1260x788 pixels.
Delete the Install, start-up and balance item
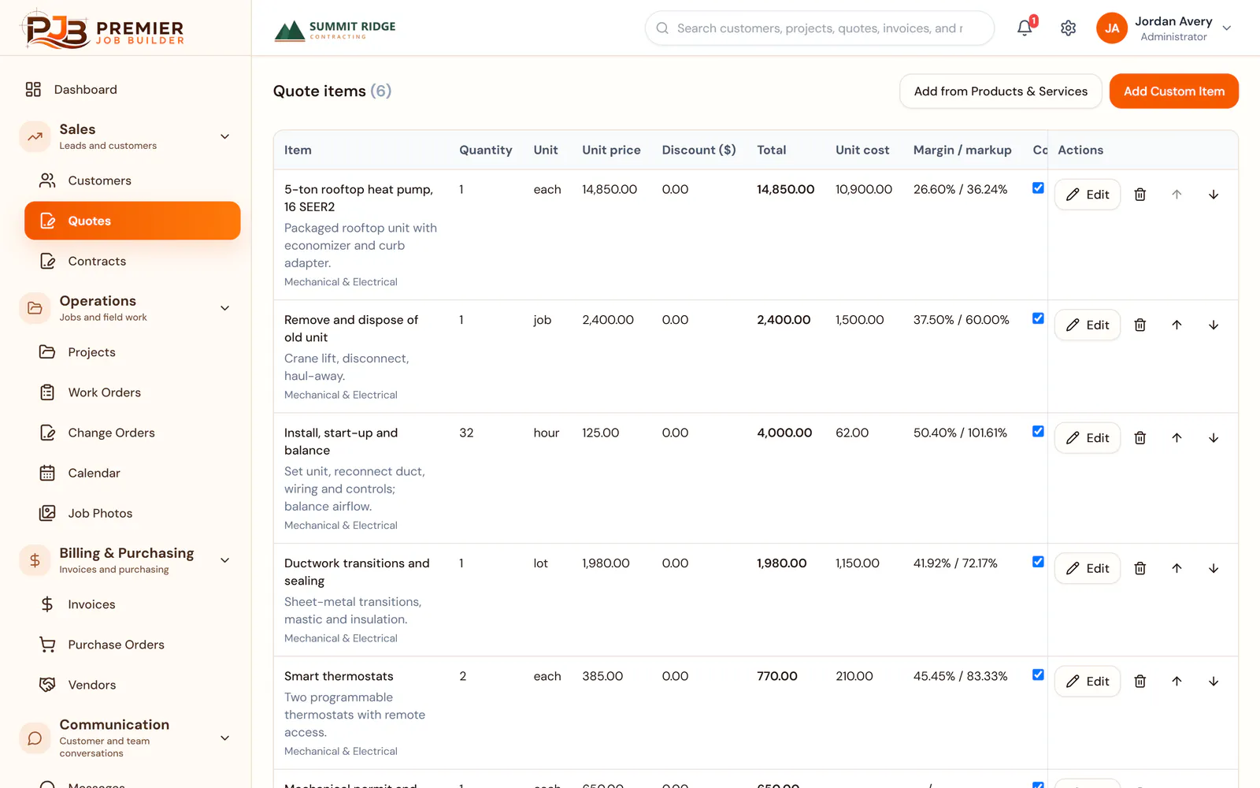click(x=1140, y=438)
